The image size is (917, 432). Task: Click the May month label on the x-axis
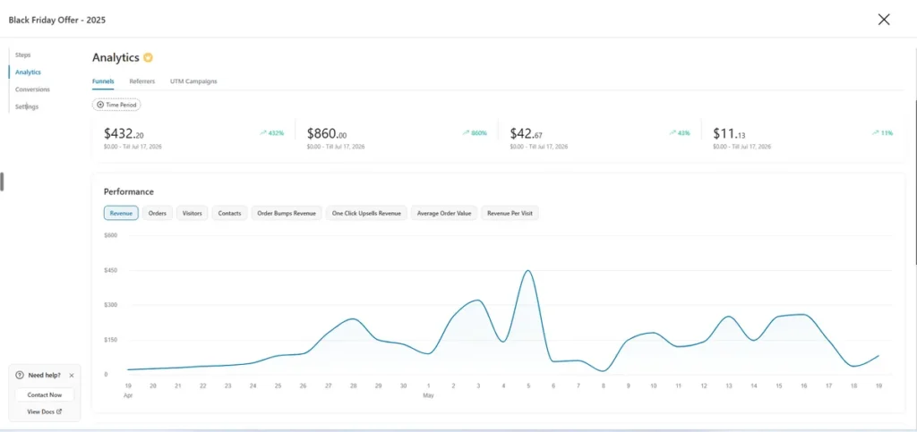429,395
